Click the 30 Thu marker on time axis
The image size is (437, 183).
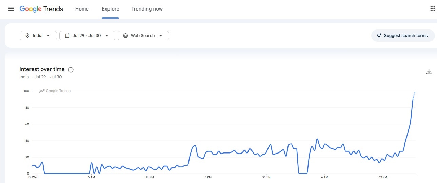(266, 177)
